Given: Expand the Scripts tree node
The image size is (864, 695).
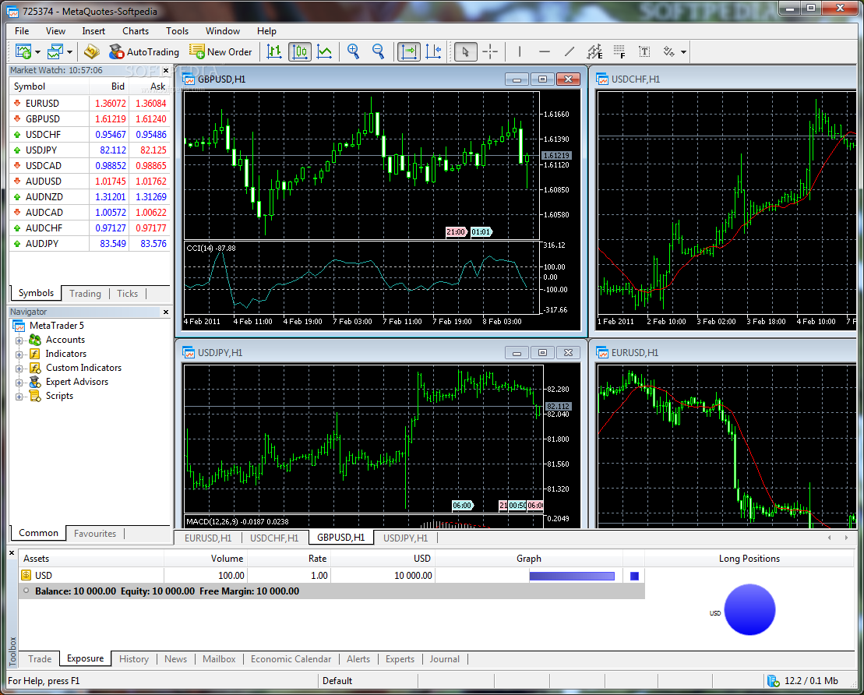Looking at the screenshot, I should click(x=19, y=397).
